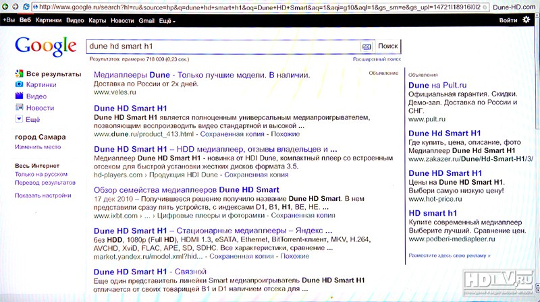Expand the Ещё arrow icon in sidebar
The image size is (540, 302).
19,119
